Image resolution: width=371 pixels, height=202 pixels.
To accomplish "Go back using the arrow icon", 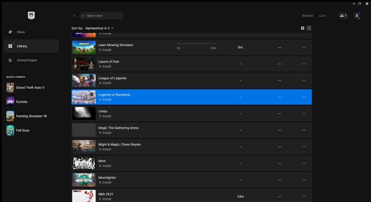I will 74,16.
